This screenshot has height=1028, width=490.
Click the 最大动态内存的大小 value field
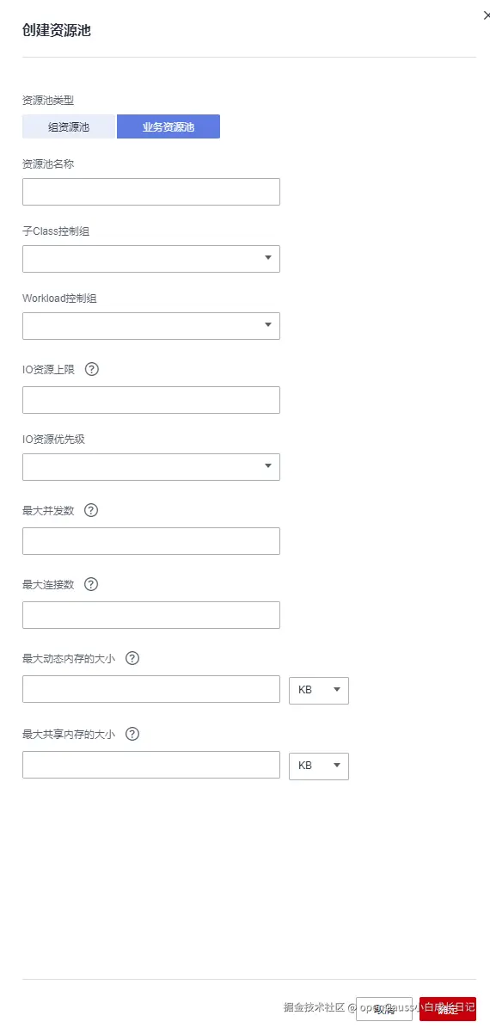point(151,689)
